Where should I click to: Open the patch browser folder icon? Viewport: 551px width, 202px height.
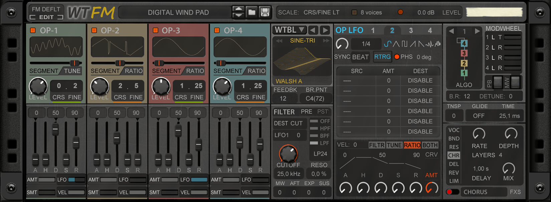coord(252,12)
